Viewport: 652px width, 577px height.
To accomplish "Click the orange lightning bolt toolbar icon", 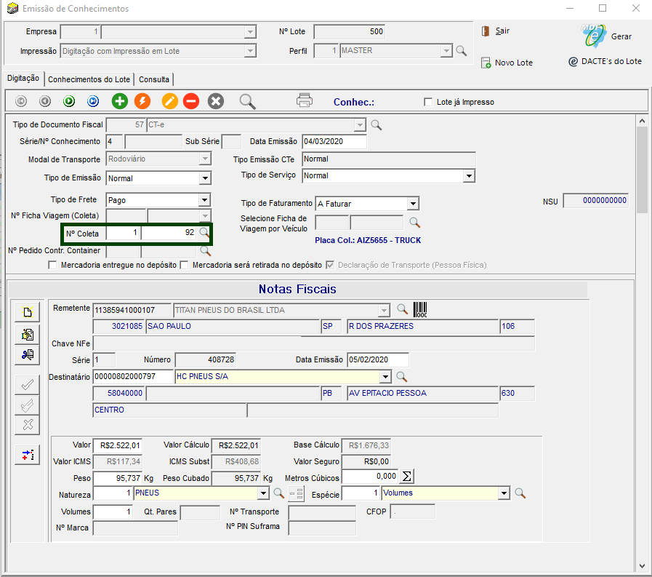I will pyautogui.click(x=143, y=101).
